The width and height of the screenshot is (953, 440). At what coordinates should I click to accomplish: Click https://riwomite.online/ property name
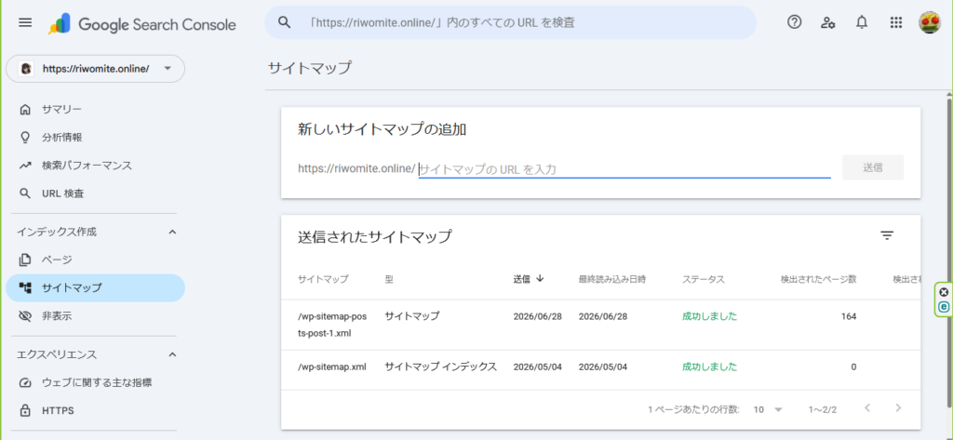click(96, 69)
